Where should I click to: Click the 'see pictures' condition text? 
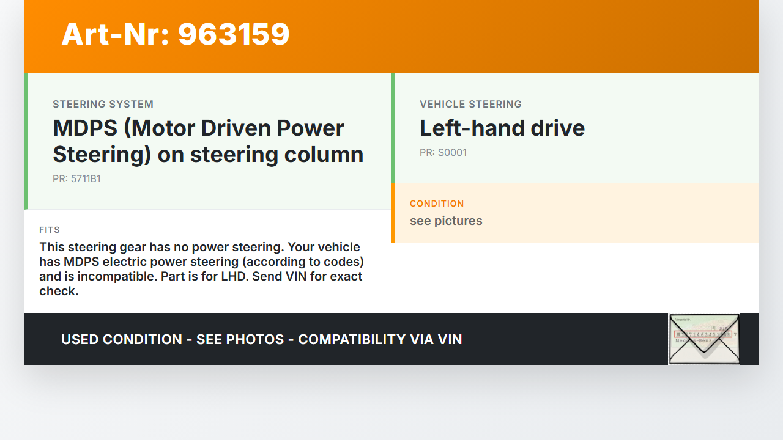click(446, 221)
